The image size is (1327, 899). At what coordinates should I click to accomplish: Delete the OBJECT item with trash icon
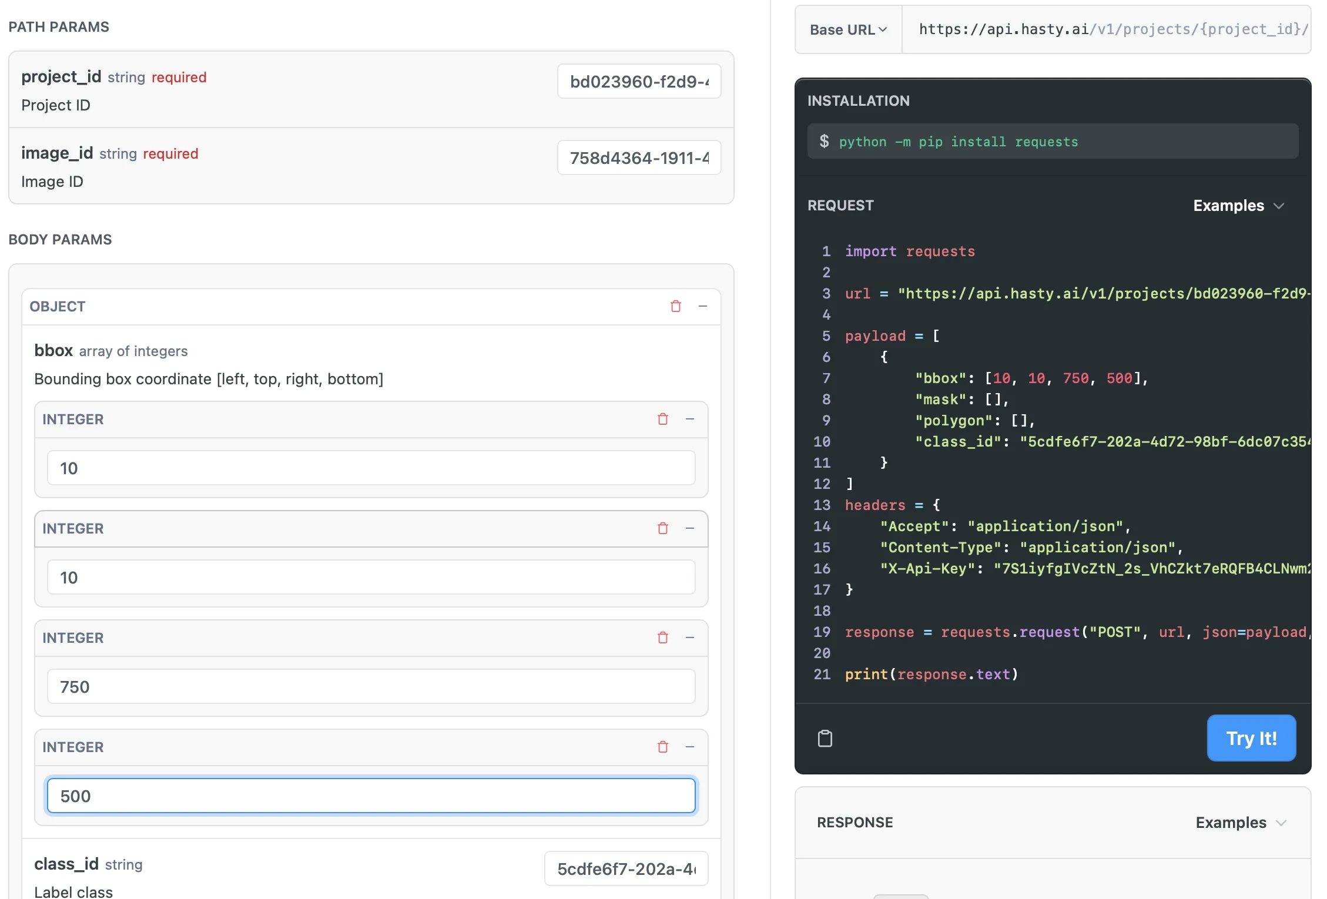(x=676, y=306)
